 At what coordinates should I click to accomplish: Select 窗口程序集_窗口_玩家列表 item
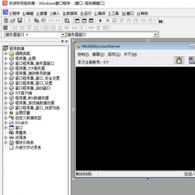coord(37,108)
